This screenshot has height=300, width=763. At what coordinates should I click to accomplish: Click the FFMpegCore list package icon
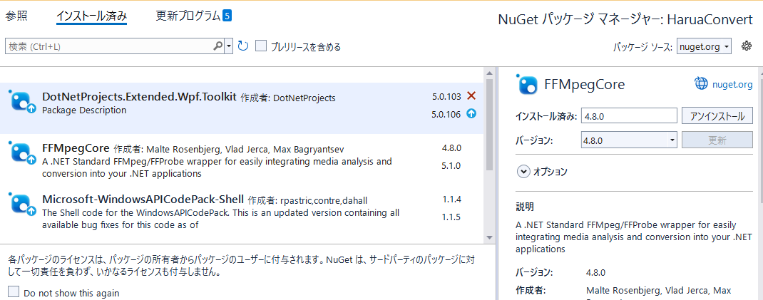22,154
